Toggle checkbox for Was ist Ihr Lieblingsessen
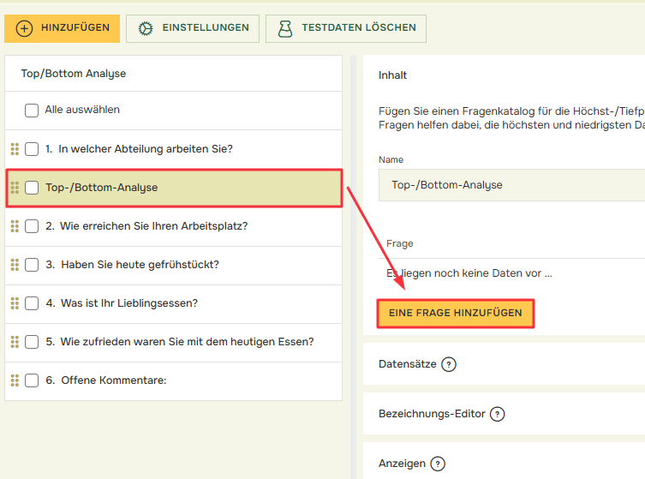 pyautogui.click(x=32, y=303)
